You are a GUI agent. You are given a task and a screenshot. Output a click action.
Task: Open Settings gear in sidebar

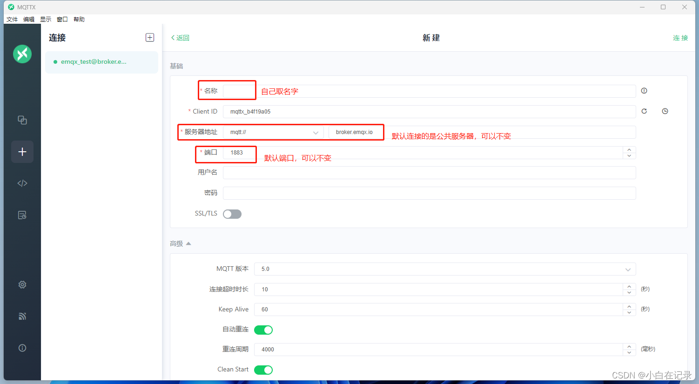point(22,284)
